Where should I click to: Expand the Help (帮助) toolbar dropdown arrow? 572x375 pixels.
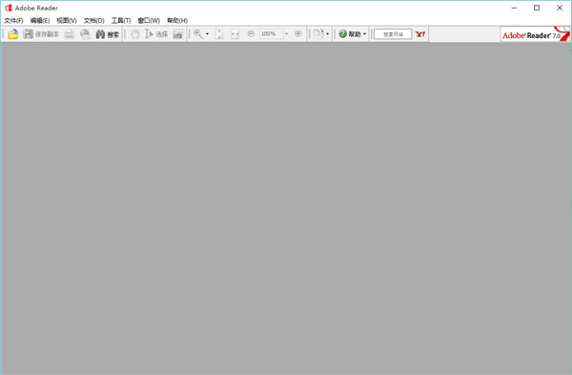tap(364, 34)
